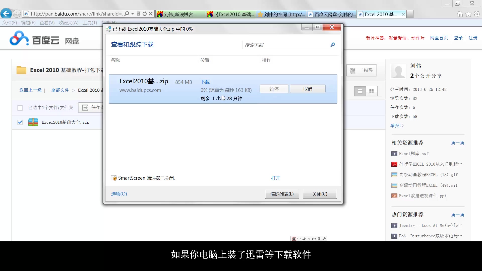The height and width of the screenshot is (271, 482).
Task: Open a new blank tab button
Action: 410,14
